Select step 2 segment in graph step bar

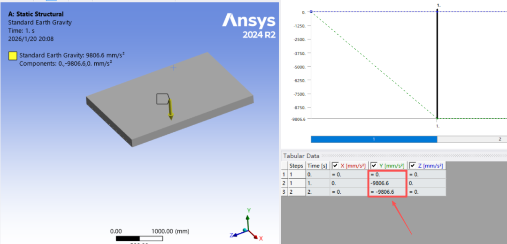472,139
